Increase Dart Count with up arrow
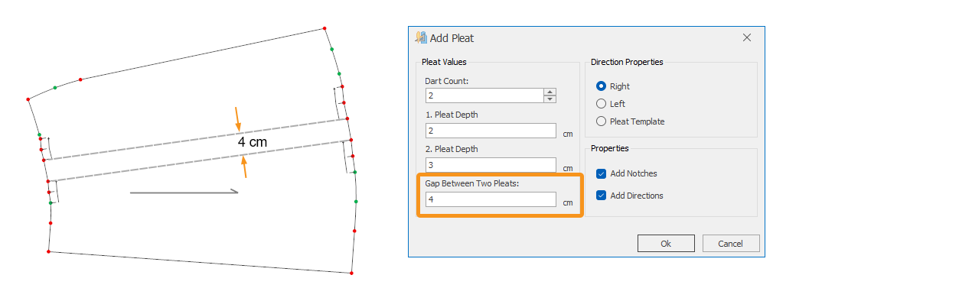 550,92
